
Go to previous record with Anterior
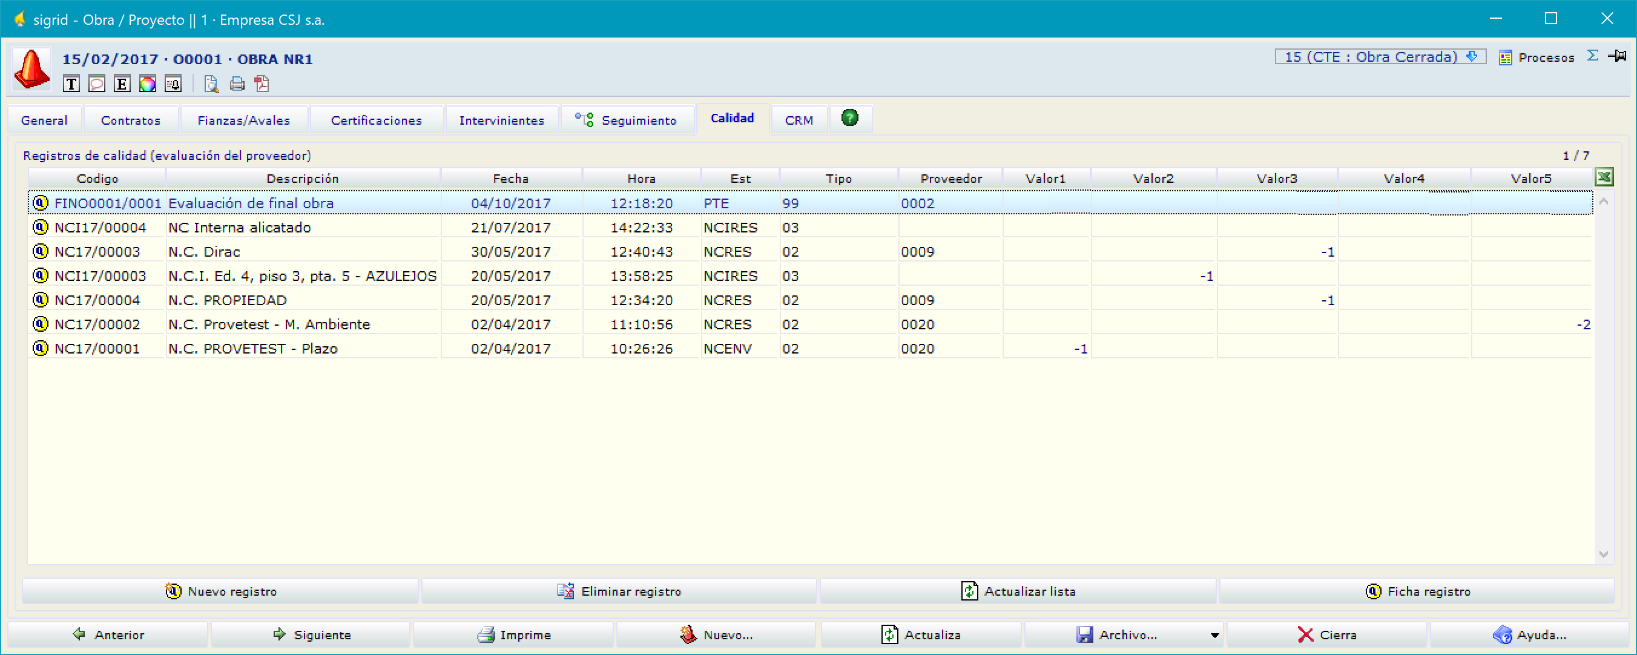[108, 634]
